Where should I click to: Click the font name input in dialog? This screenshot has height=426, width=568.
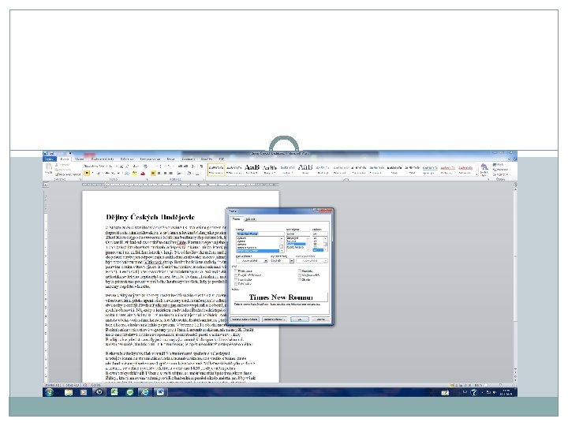(260, 234)
